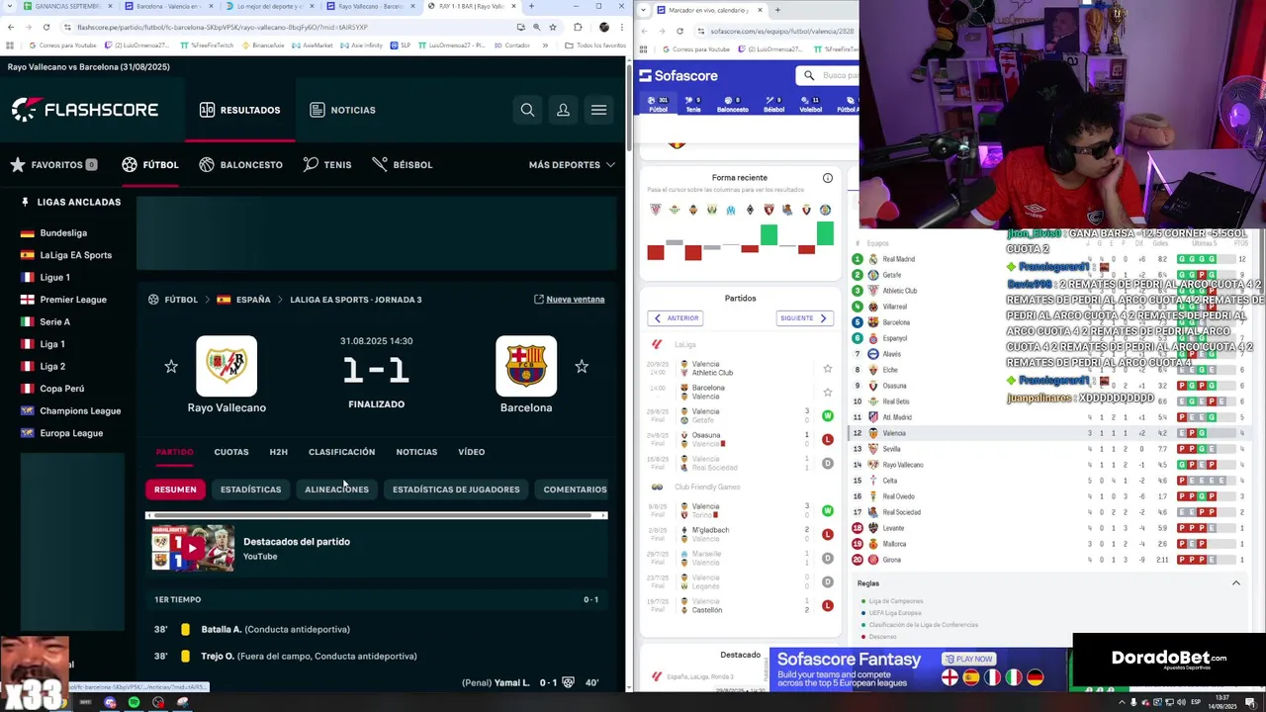Toggle star on Barcelona vs Valencia match
Screen dimensions: 1266x712
(x=828, y=393)
